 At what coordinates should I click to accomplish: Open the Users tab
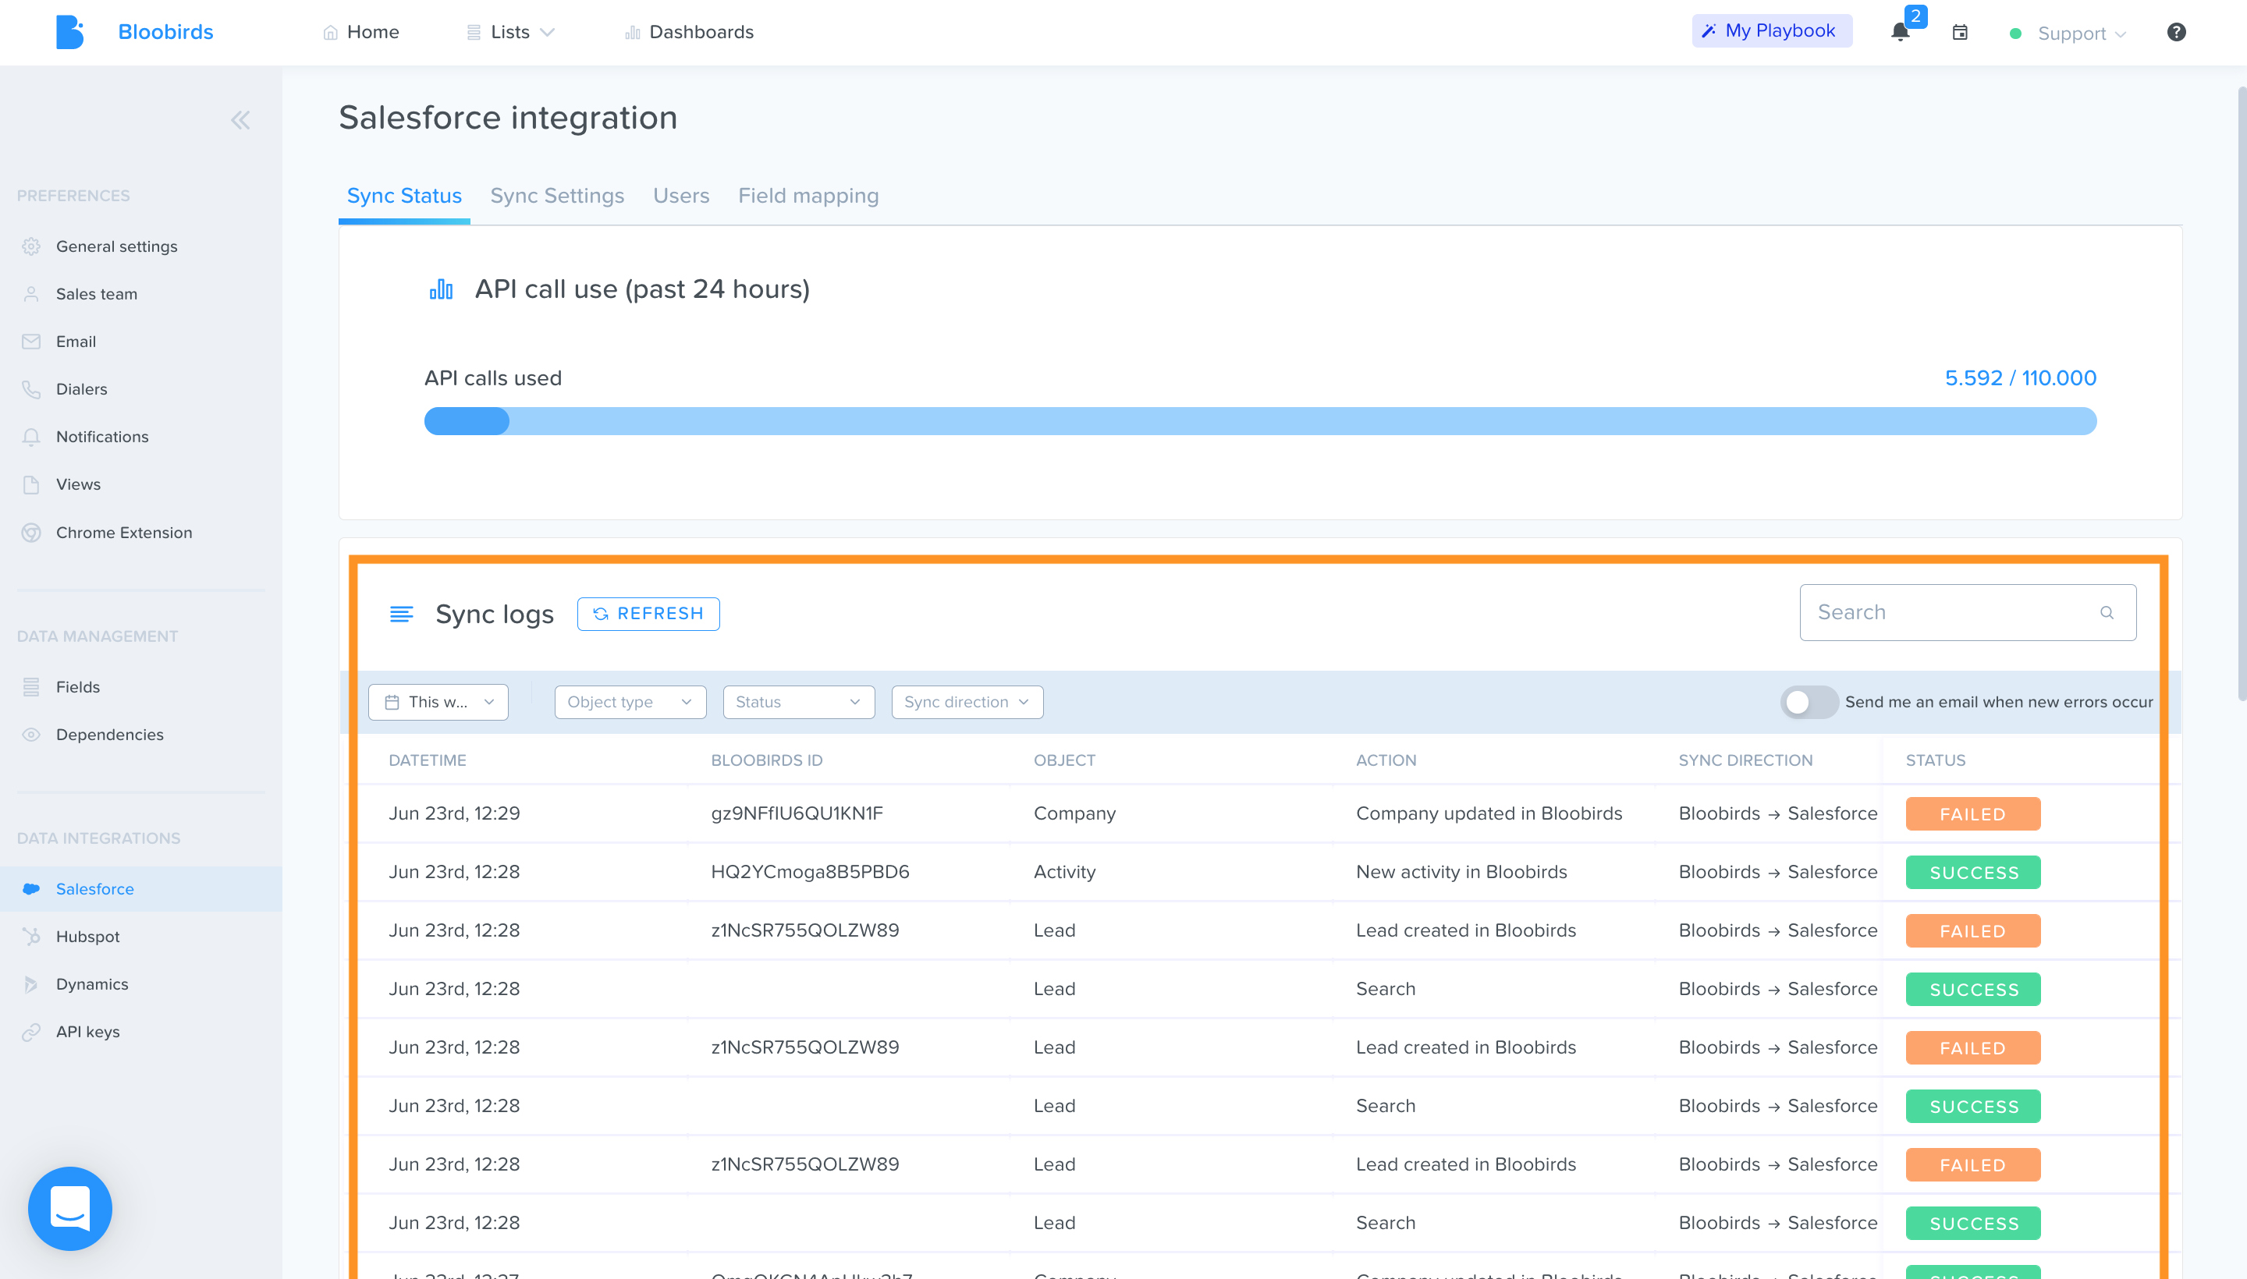coord(681,196)
